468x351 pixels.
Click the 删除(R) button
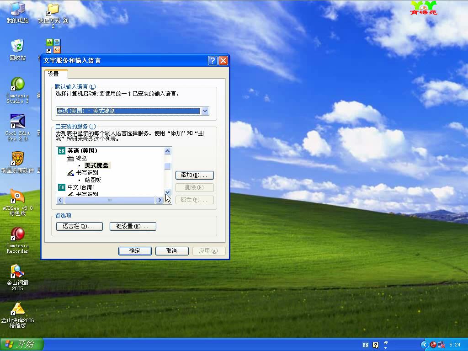[195, 187]
